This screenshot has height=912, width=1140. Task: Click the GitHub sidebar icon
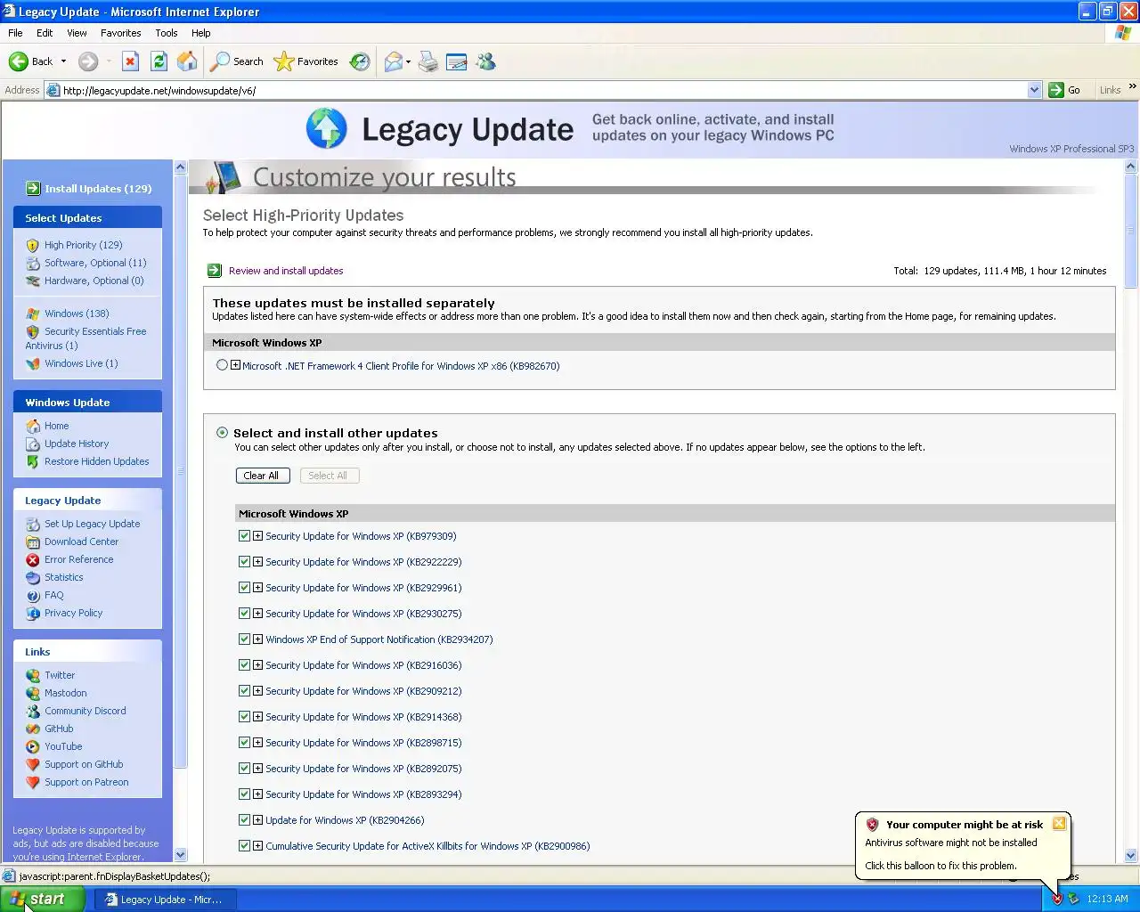[33, 729]
